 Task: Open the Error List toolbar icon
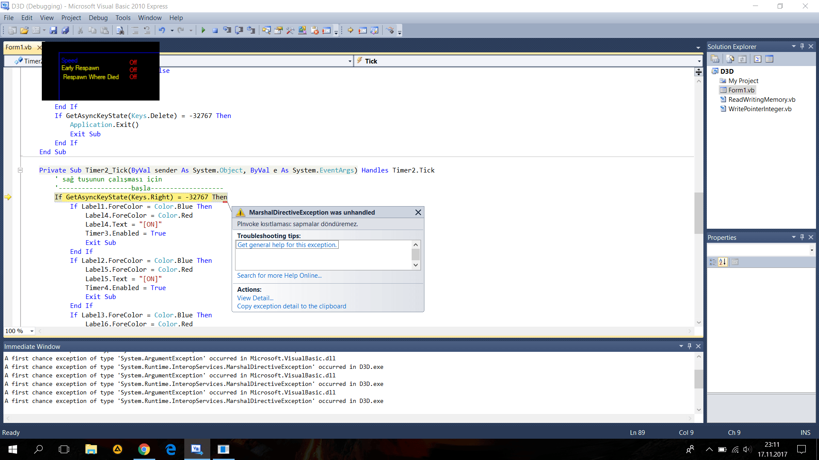point(315,30)
